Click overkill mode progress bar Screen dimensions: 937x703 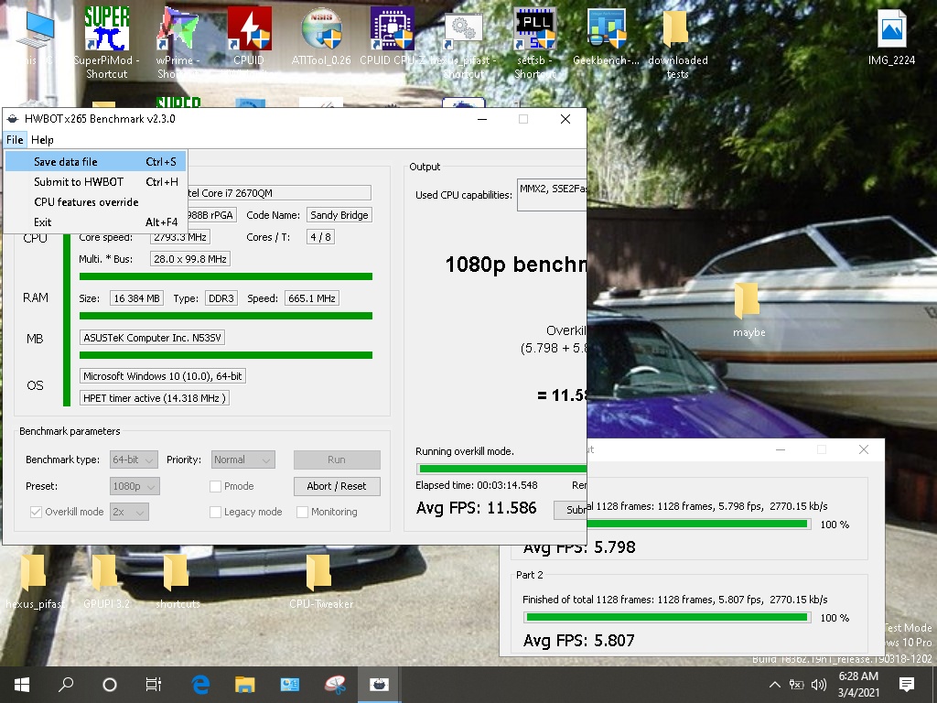tap(501, 469)
